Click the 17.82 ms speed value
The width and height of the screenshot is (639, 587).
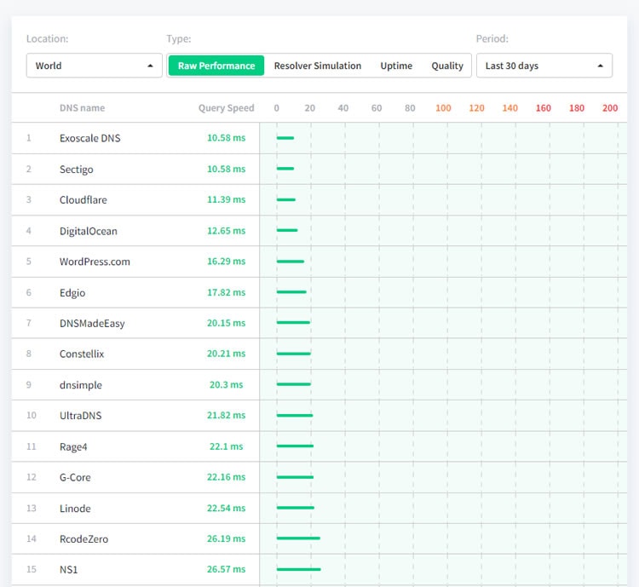[226, 292]
